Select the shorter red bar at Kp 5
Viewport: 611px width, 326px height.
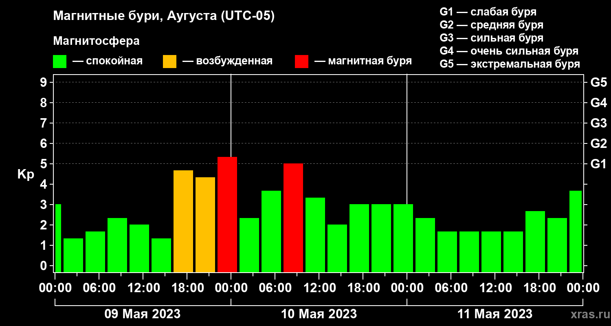pos(293,218)
